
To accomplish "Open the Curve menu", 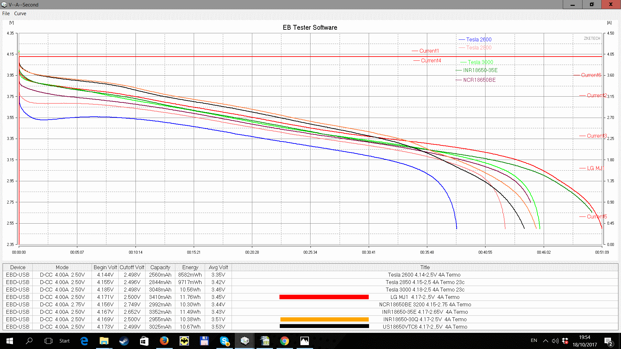I will 20,14.
